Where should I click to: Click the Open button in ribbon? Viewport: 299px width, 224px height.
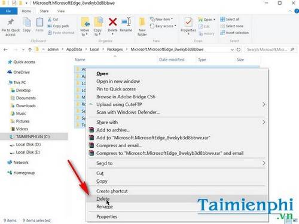[x=206, y=20]
